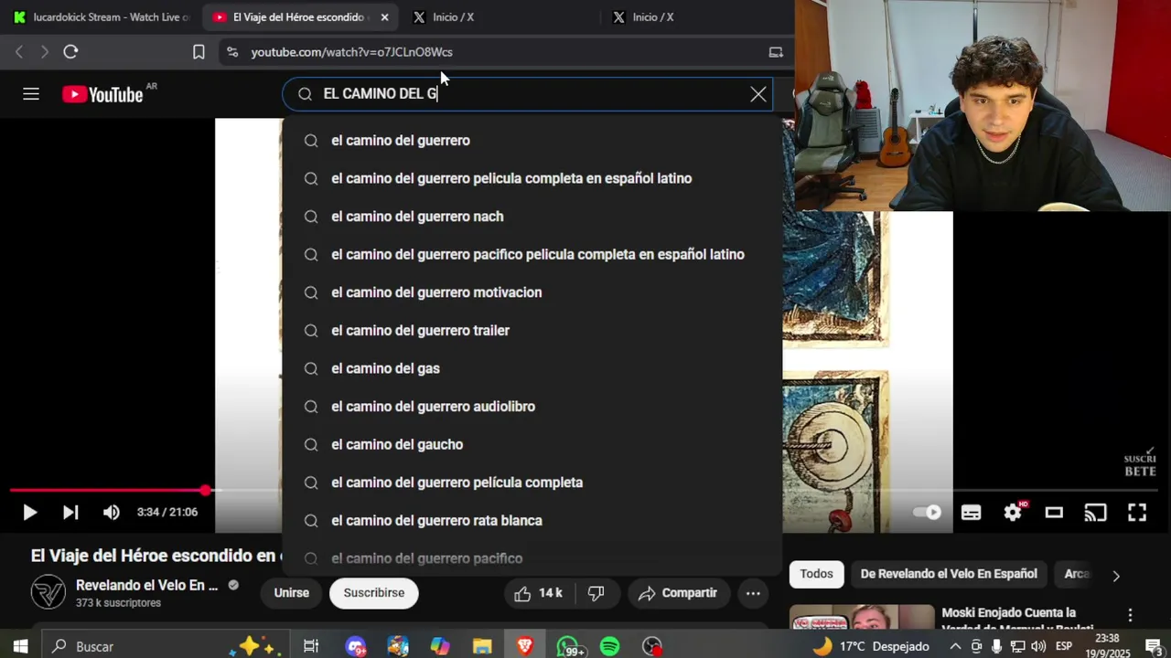Open site information icon in address bar
Image resolution: width=1171 pixels, height=658 pixels.
point(231,52)
